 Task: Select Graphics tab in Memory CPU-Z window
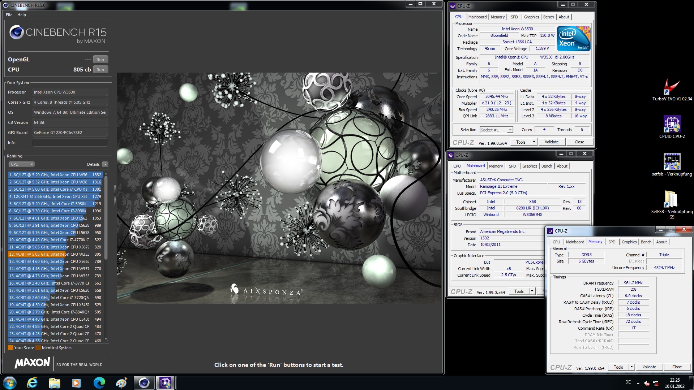[x=629, y=242]
